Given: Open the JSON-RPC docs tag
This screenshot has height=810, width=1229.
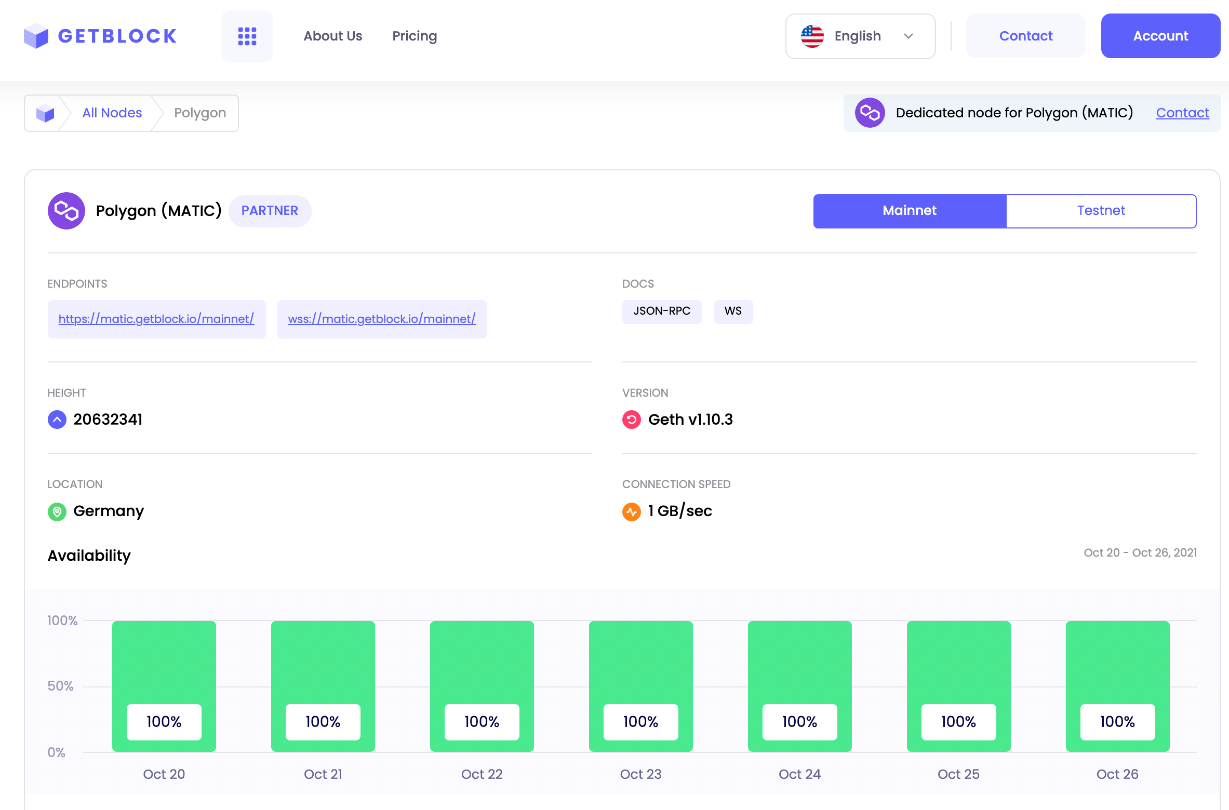Looking at the screenshot, I should pos(662,312).
